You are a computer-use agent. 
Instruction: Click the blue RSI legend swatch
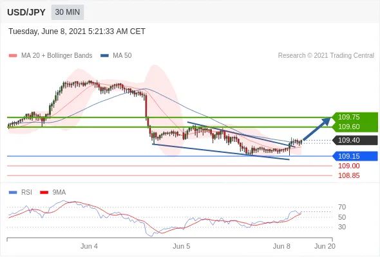(x=13, y=193)
